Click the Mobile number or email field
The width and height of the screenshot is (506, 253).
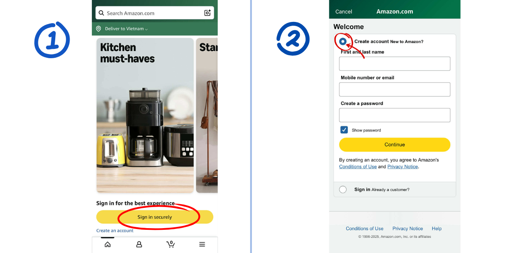click(x=394, y=89)
